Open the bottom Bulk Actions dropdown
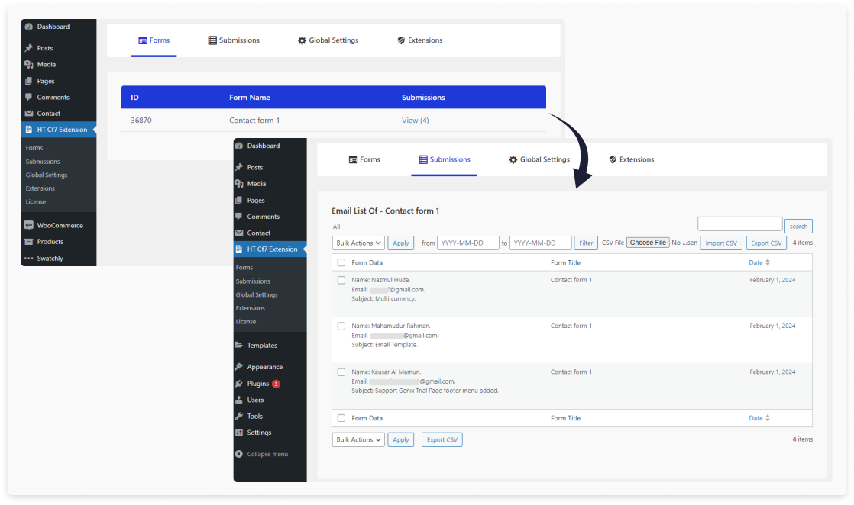Screen dimensions: 854x505 [x=358, y=439]
